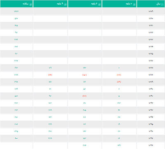Click the ۳ ماهه value in ۱۳۹۸ row
165x149 pixels.
119,145
